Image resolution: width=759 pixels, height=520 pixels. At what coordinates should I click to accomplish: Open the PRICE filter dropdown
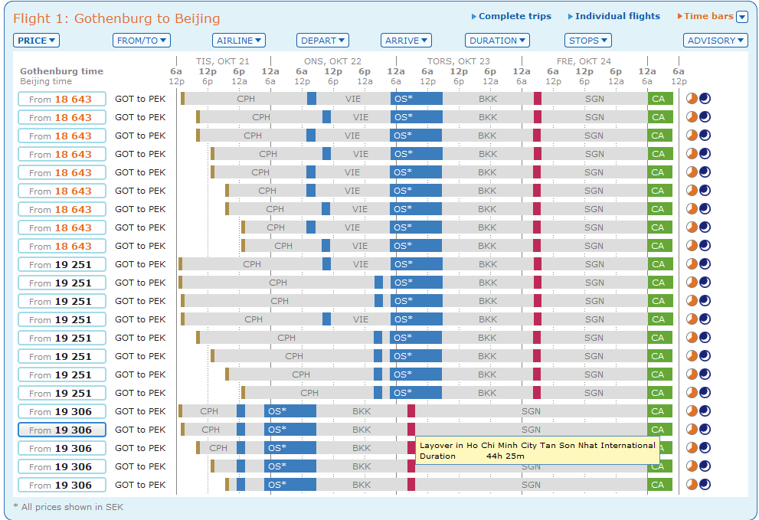(36, 41)
